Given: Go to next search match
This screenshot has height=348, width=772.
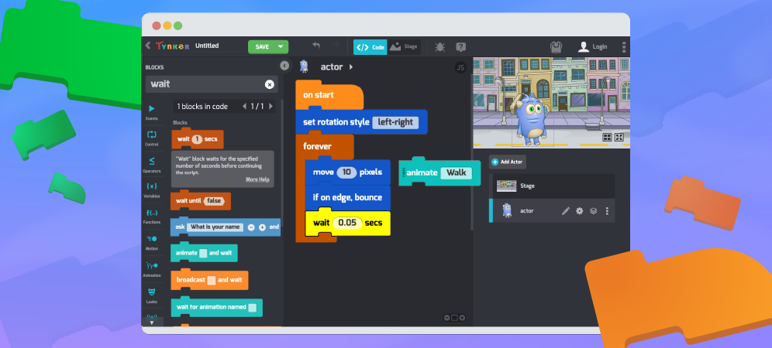Looking at the screenshot, I should pyautogui.click(x=270, y=106).
